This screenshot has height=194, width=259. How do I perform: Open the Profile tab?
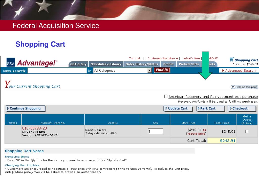(x=168, y=64)
